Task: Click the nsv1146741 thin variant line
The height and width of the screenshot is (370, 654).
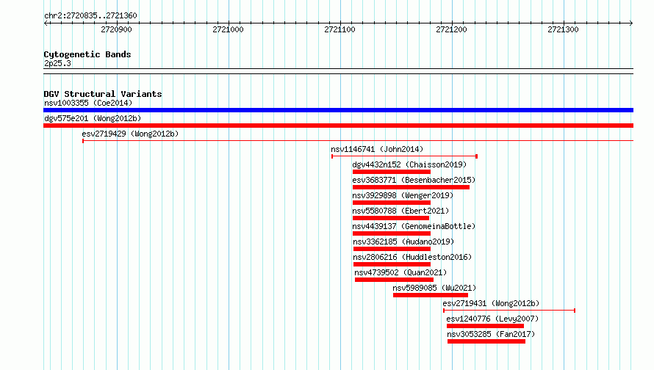Action: click(x=405, y=156)
